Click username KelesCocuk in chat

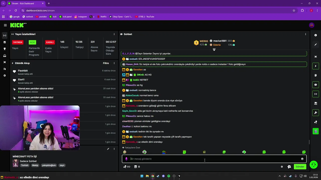[x=132, y=95]
